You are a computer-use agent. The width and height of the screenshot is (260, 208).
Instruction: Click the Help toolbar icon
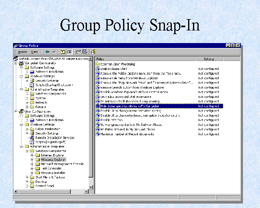click(x=93, y=52)
